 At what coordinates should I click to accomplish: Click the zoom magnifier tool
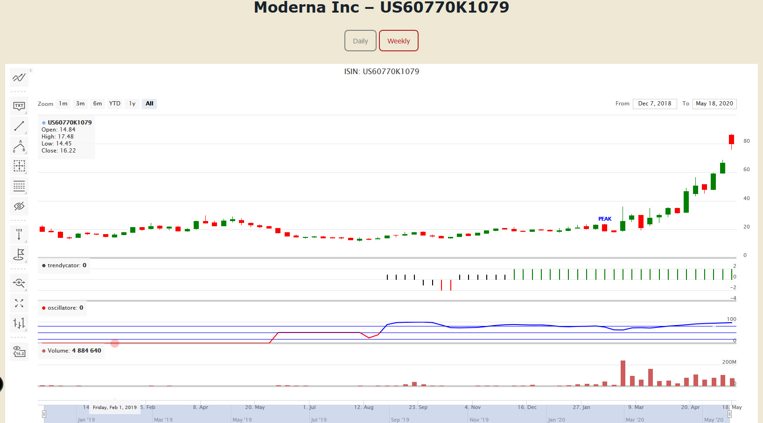(19, 283)
